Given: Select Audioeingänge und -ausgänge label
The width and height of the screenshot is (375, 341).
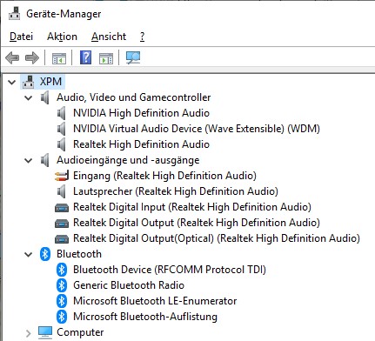Looking at the screenshot, I should [128, 160].
